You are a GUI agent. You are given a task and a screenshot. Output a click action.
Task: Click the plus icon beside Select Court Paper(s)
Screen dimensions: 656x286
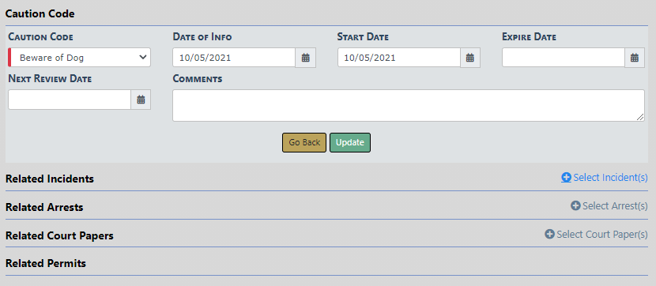[x=549, y=234]
